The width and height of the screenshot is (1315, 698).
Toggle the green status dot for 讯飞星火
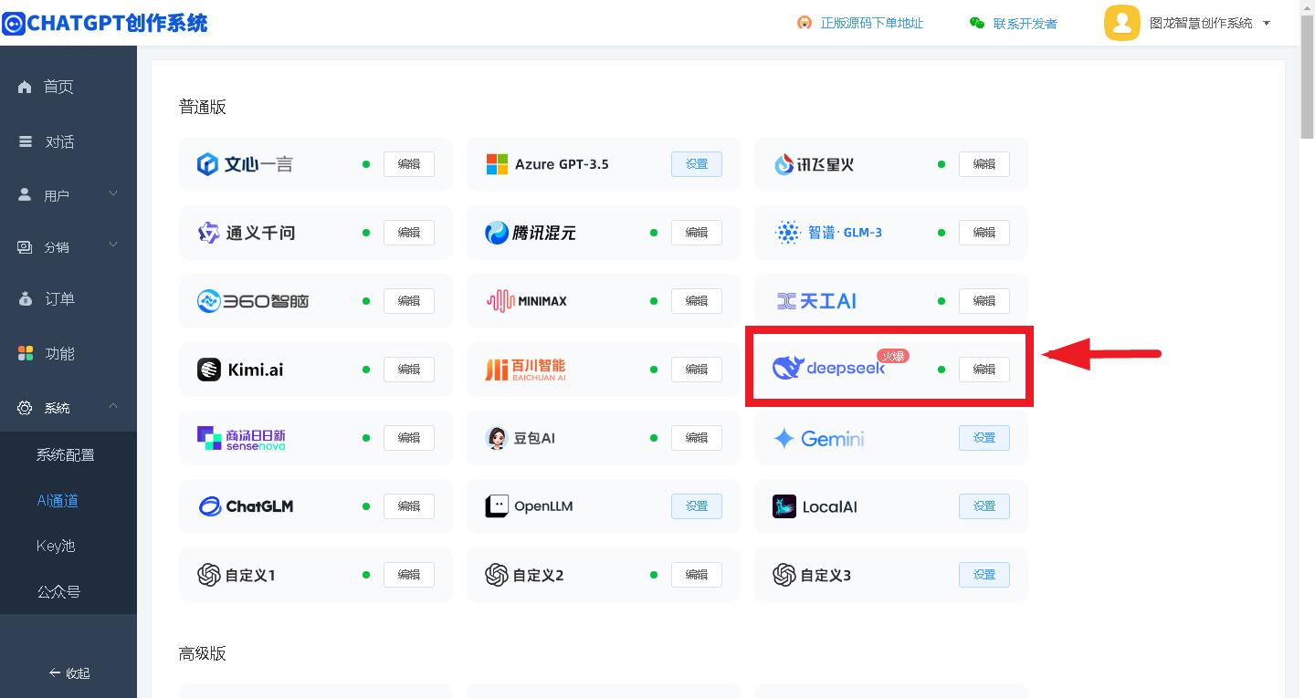[x=942, y=164]
